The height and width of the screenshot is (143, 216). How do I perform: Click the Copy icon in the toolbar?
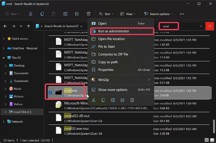click(42, 14)
